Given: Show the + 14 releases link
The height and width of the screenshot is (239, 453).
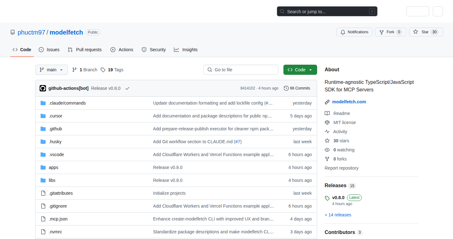Looking at the screenshot, I should click(338, 215).
